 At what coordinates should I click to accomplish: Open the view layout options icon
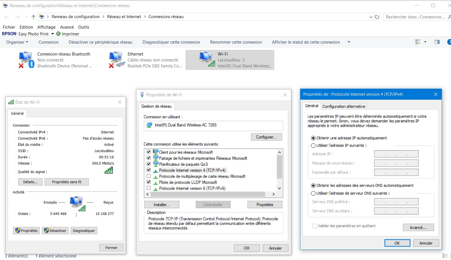tap(418, 42)
